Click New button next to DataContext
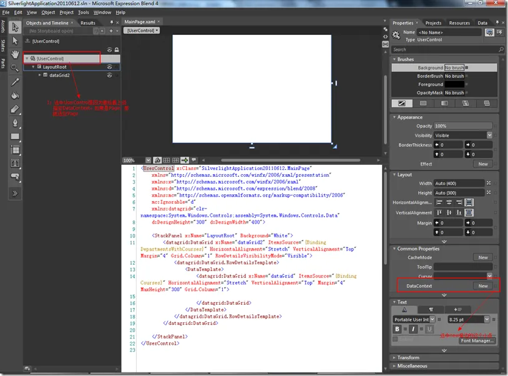Screen dimensions: 508x376 coord(482,285)
